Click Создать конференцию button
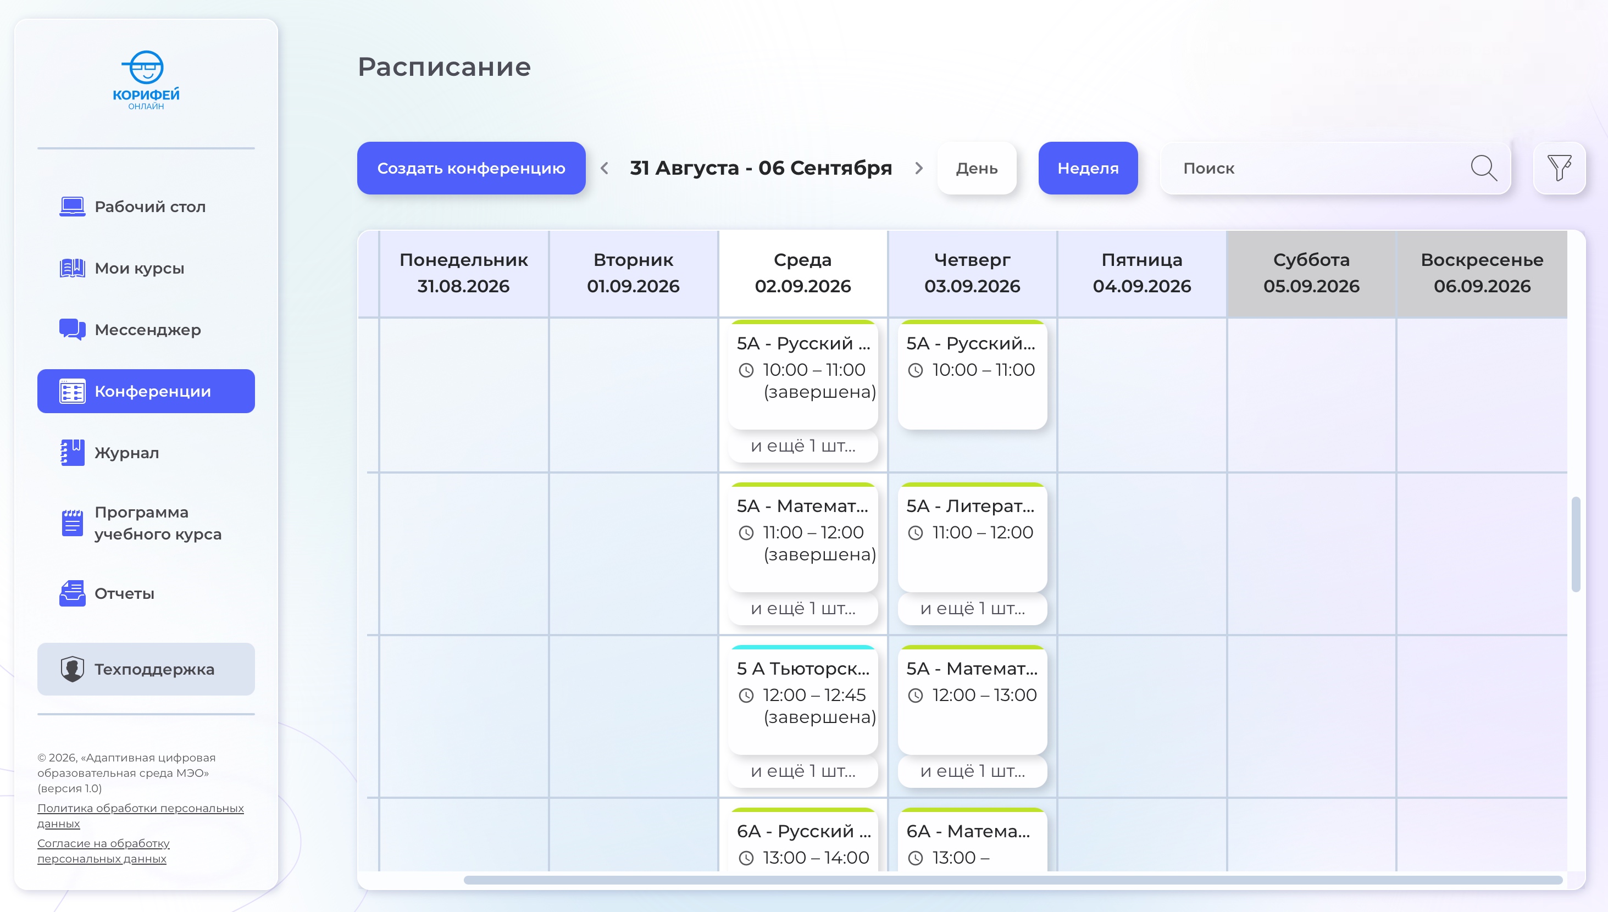The image size is (1608, 912). pyautogui.click(x=471, y=168)
